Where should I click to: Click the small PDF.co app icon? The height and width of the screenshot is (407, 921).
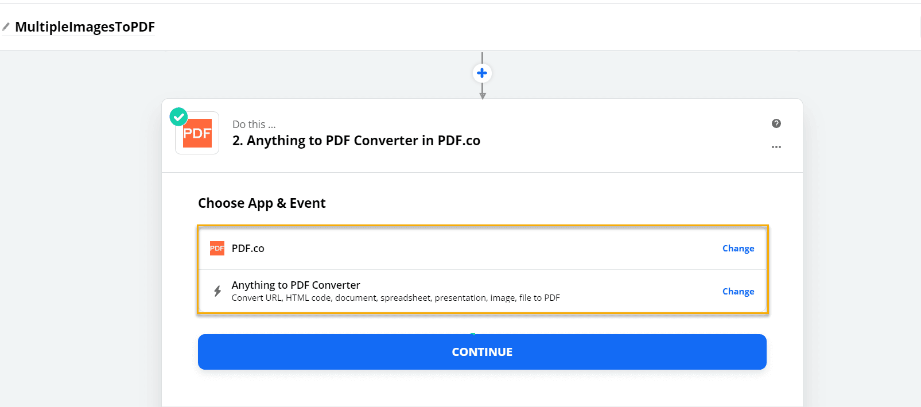coord(217,248)
